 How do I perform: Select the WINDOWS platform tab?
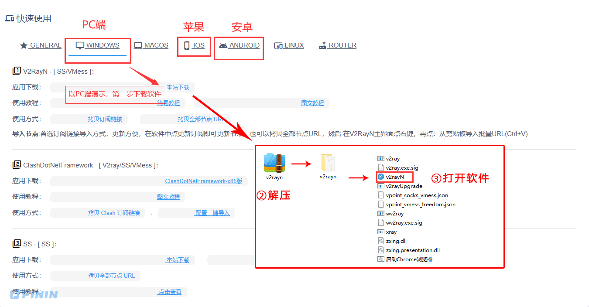[x=98, y=45]
